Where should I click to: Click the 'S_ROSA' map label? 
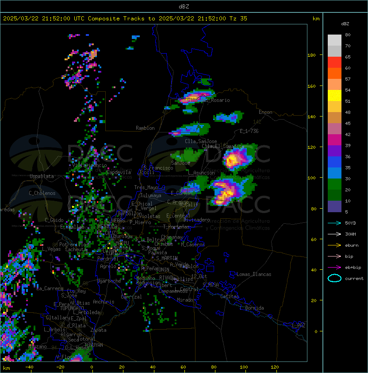coord(211,284)
